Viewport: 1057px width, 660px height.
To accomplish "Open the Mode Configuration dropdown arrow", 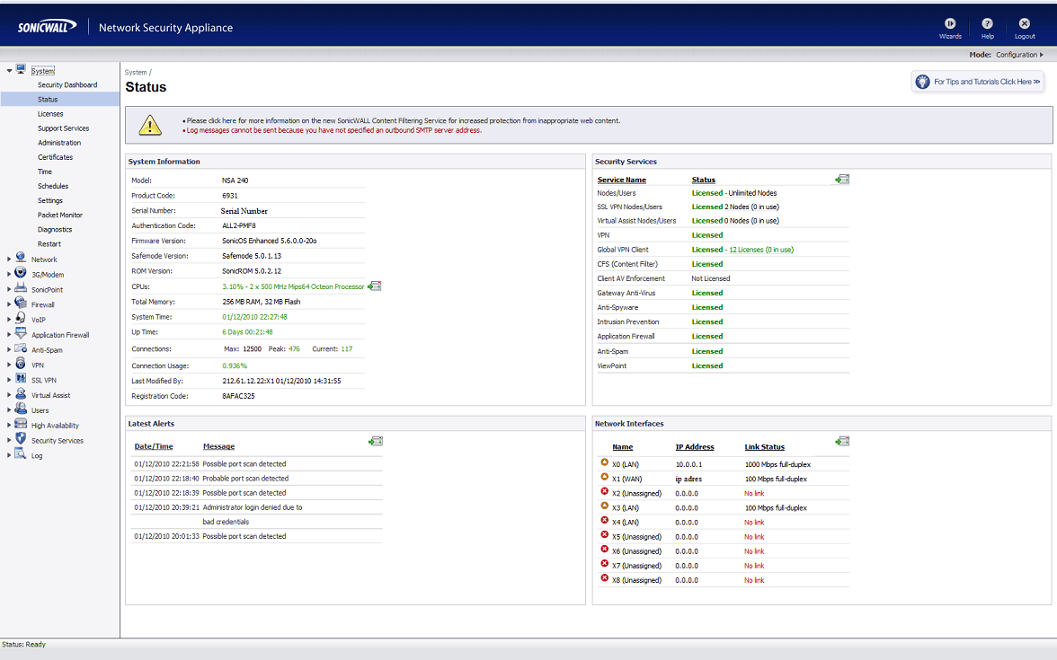I will click(x=1042, y=55).
